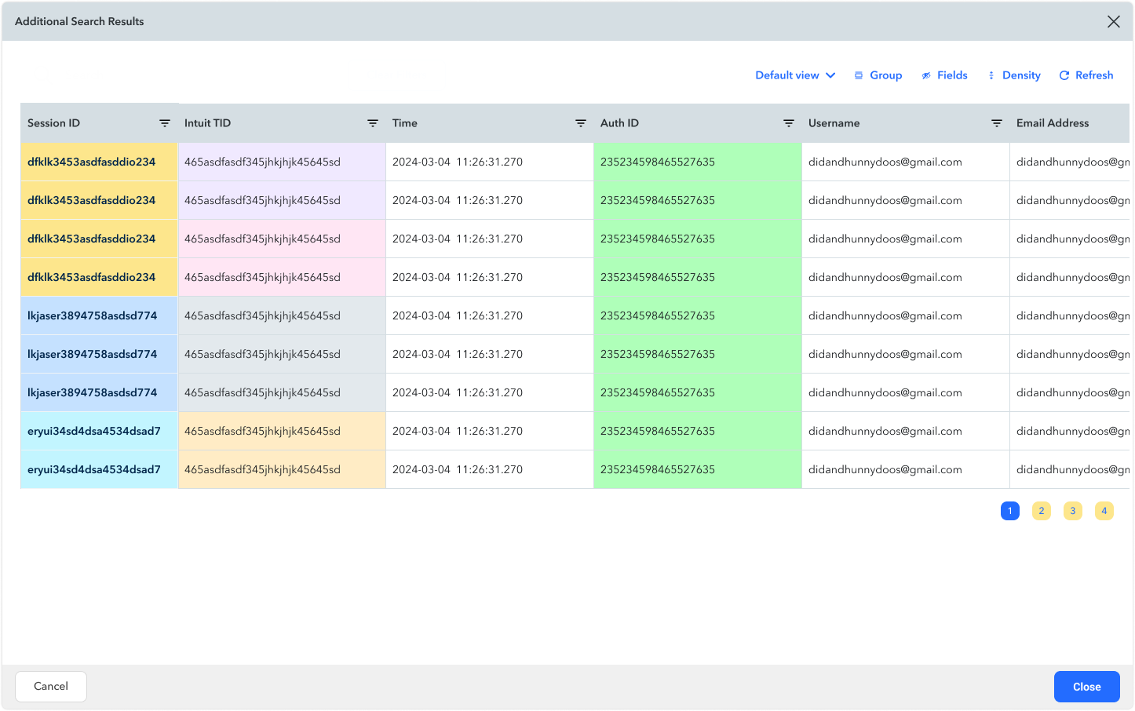Image resolution: width=1135 pixels, height=711 pixels.
Task: Open filter menu for Intuit TID column
Action: [373, 123]
